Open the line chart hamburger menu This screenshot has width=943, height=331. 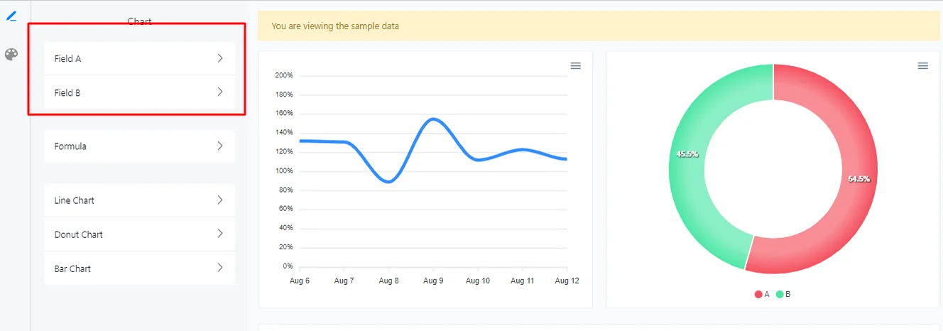pyautogui.click(x=576, y=65)
